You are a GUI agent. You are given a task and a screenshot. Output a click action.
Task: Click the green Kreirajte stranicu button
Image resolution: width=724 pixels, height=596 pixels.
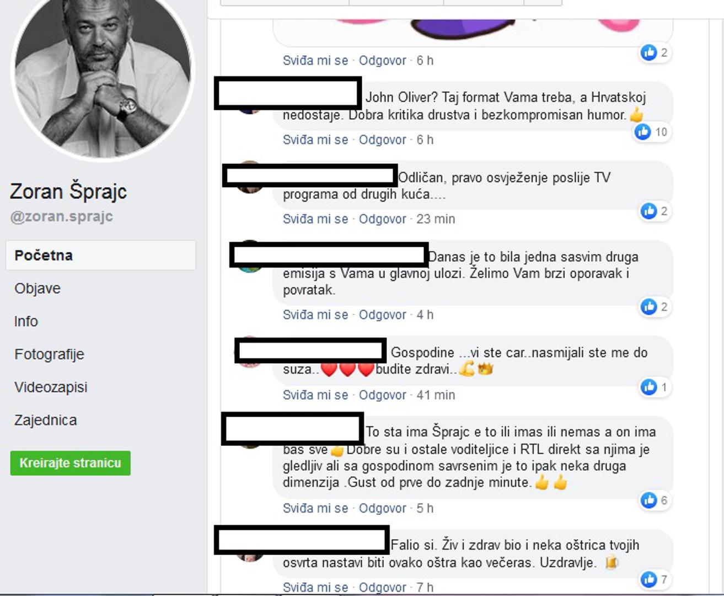pos(70,463)
